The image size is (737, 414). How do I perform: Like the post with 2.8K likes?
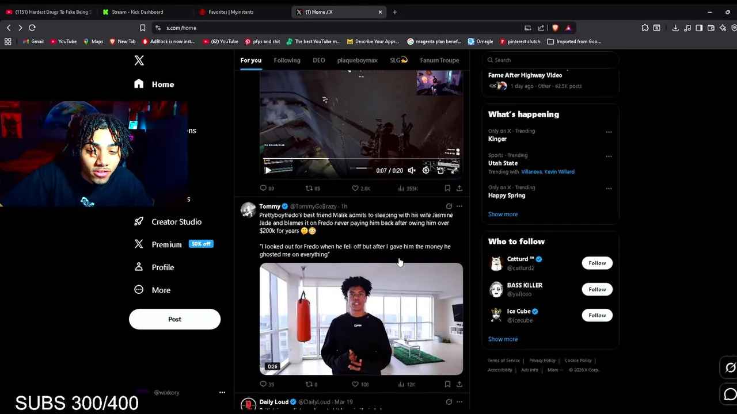coord(360,188)
